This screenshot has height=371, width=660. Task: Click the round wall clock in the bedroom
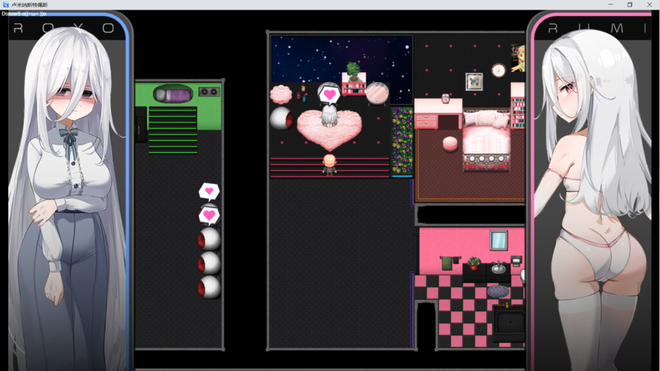(x=498, y=70)
